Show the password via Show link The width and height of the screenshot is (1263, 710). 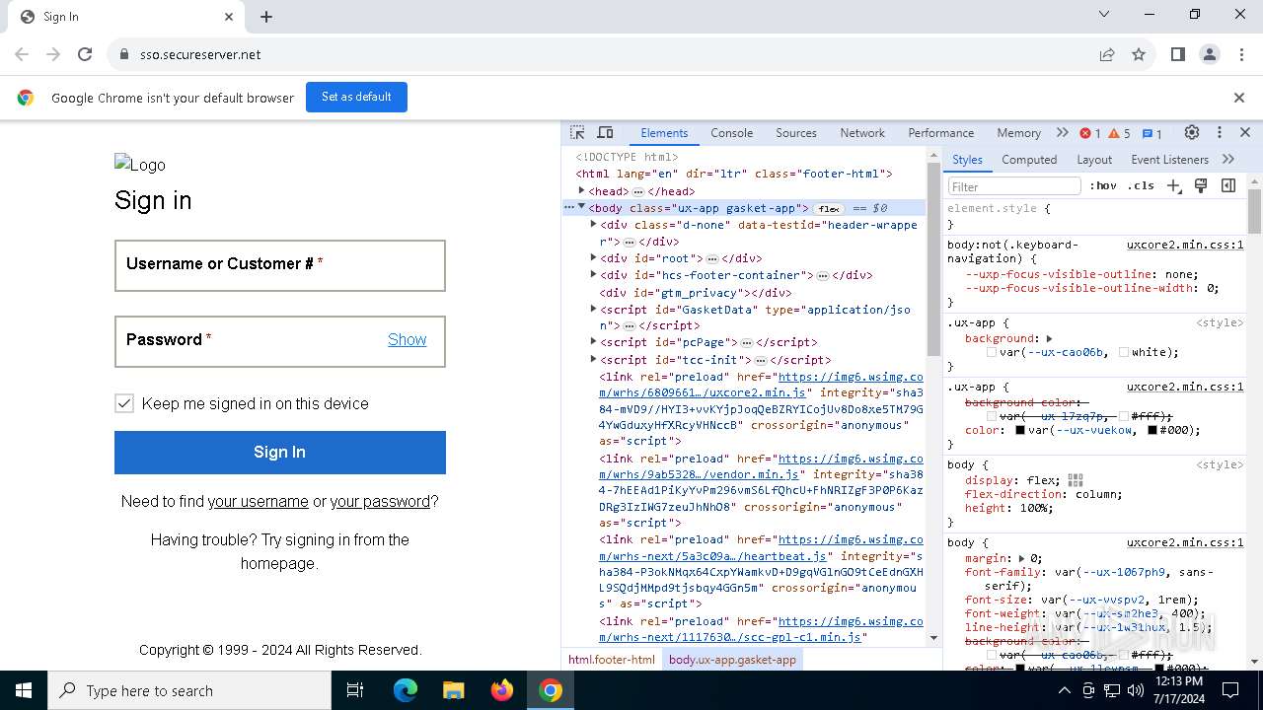click(x=407, y=339)
